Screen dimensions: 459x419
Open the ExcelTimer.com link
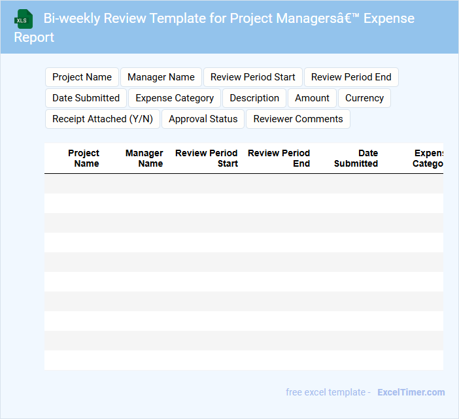(x=411, y=392)
